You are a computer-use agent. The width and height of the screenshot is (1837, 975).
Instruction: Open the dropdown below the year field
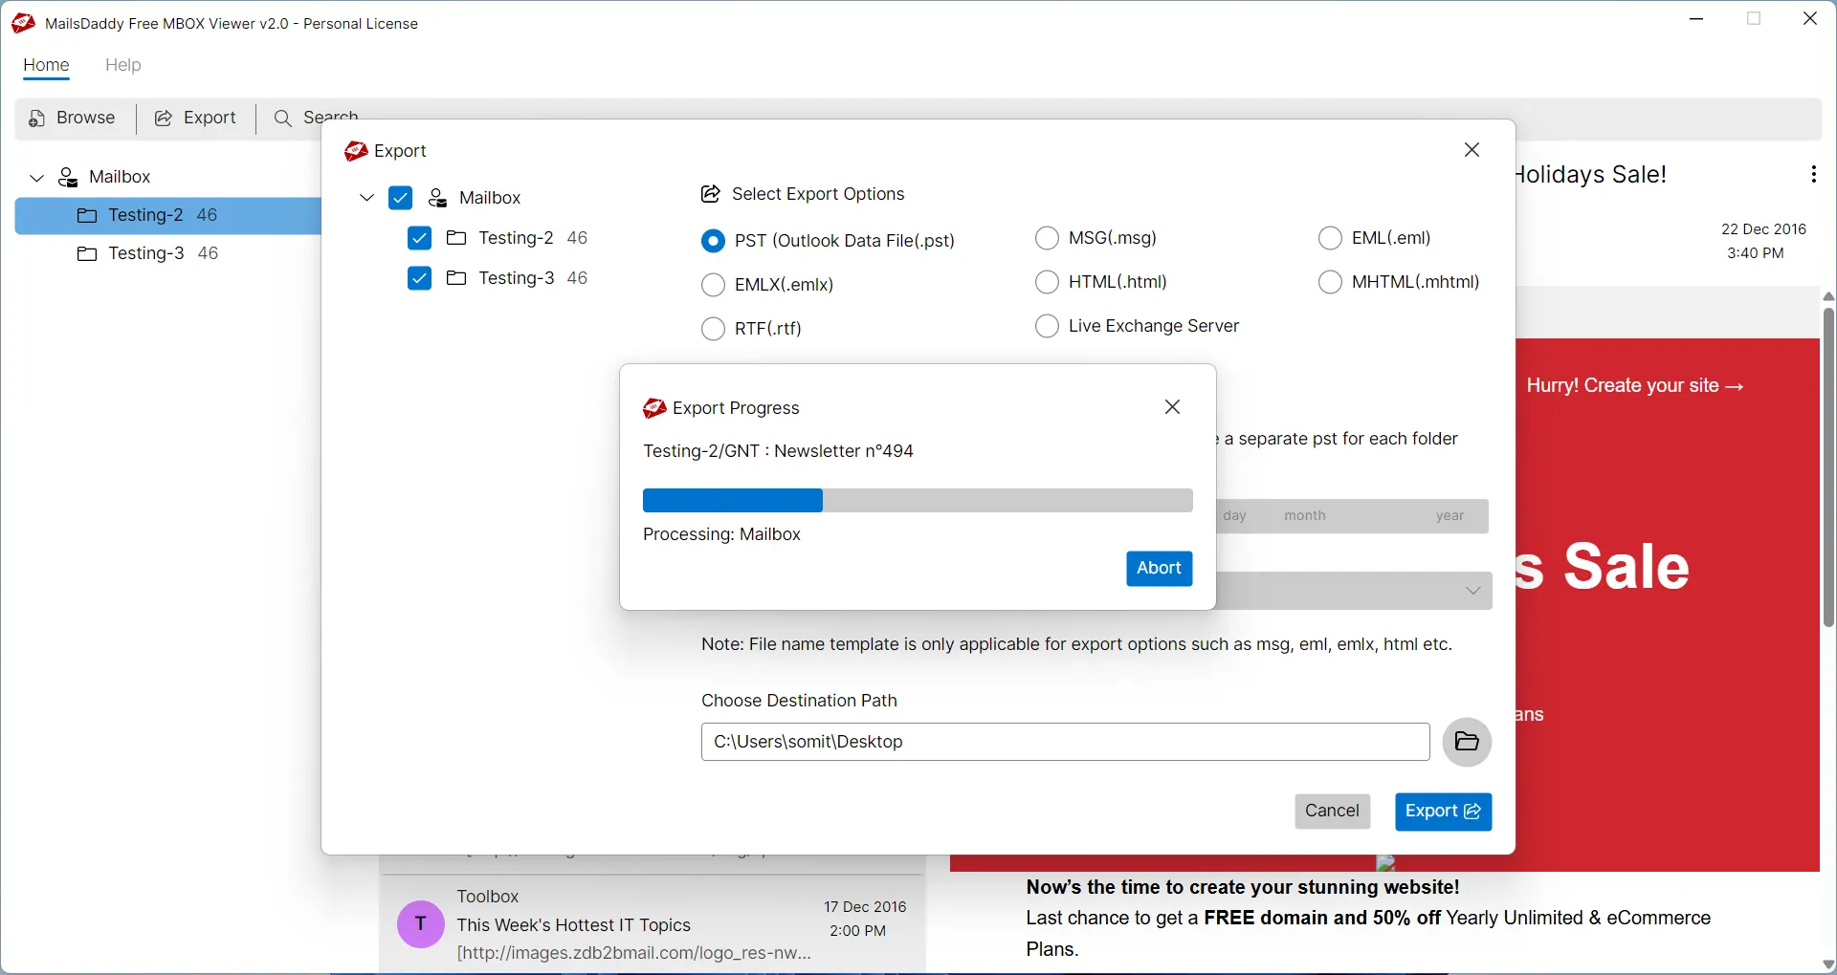(1472, 590)
